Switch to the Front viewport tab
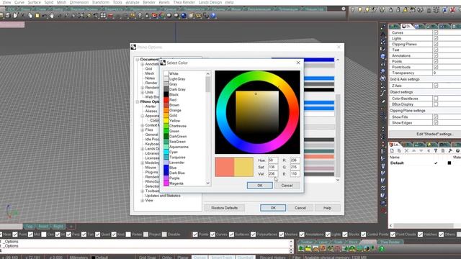The image size is (461, 259). click(43, 227)
